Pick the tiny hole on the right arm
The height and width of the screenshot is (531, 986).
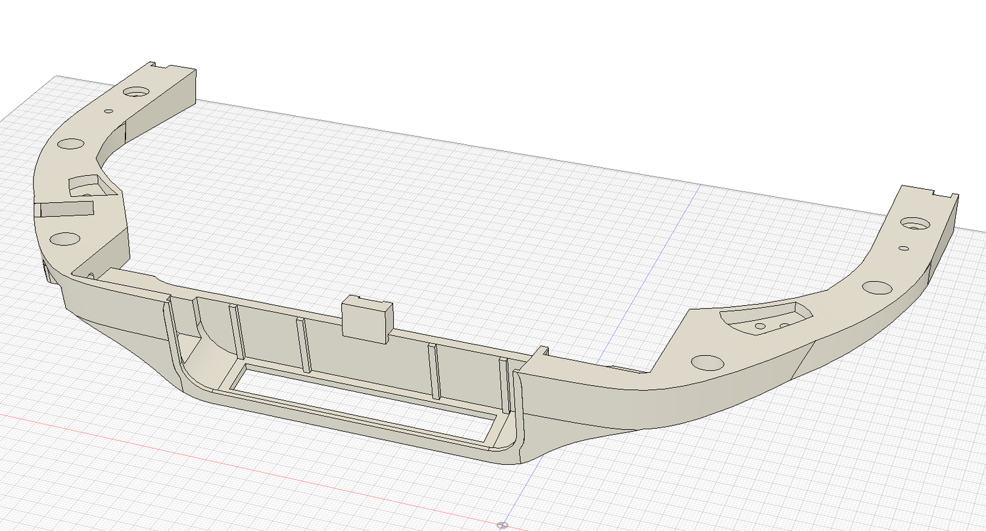click(x=904, y=249)
